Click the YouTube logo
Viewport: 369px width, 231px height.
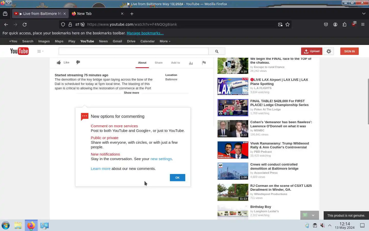(19, 51)
